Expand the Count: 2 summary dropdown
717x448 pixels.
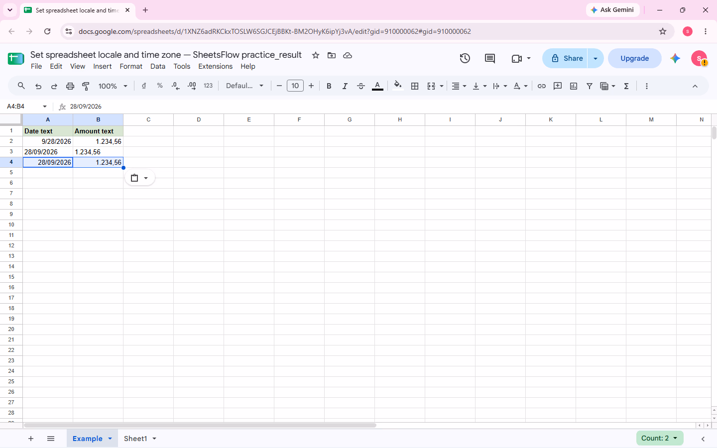(x=660, y=438)
